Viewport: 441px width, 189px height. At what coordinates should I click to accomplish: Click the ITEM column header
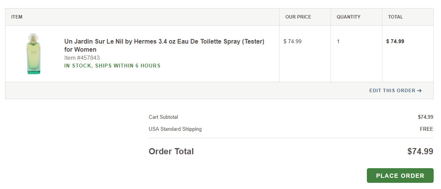point(17,17)
